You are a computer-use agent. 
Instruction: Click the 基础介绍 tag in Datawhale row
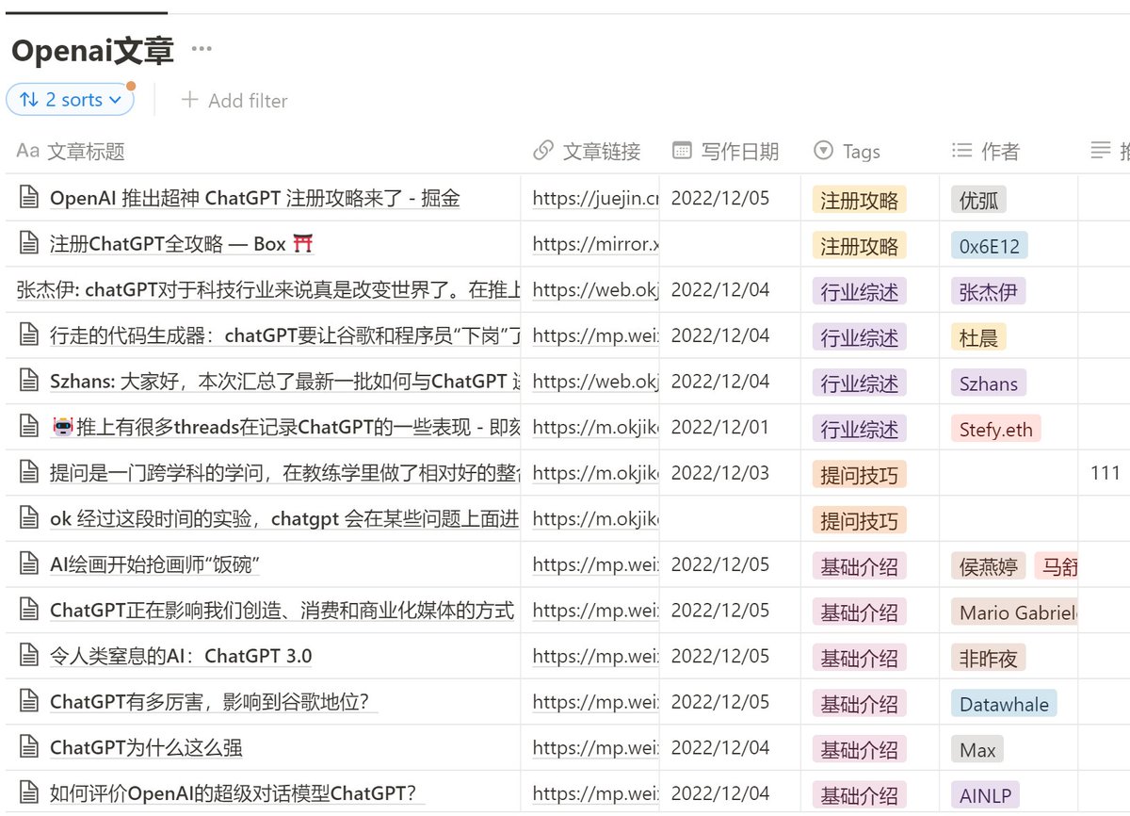pyautogui.click(x=859, y=704)
